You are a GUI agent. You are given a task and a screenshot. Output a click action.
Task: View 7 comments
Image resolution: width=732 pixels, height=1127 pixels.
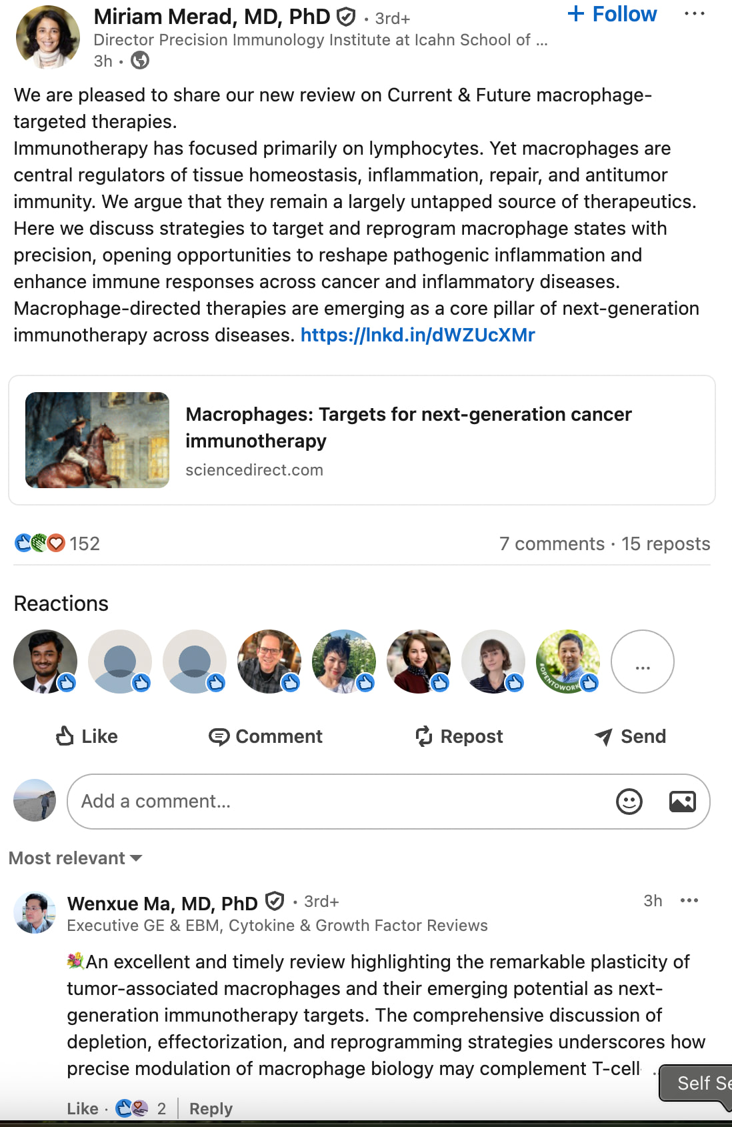click(551, 544)
